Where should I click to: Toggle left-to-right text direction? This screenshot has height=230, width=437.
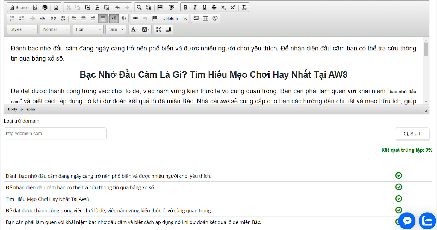[x=114, y=18]
